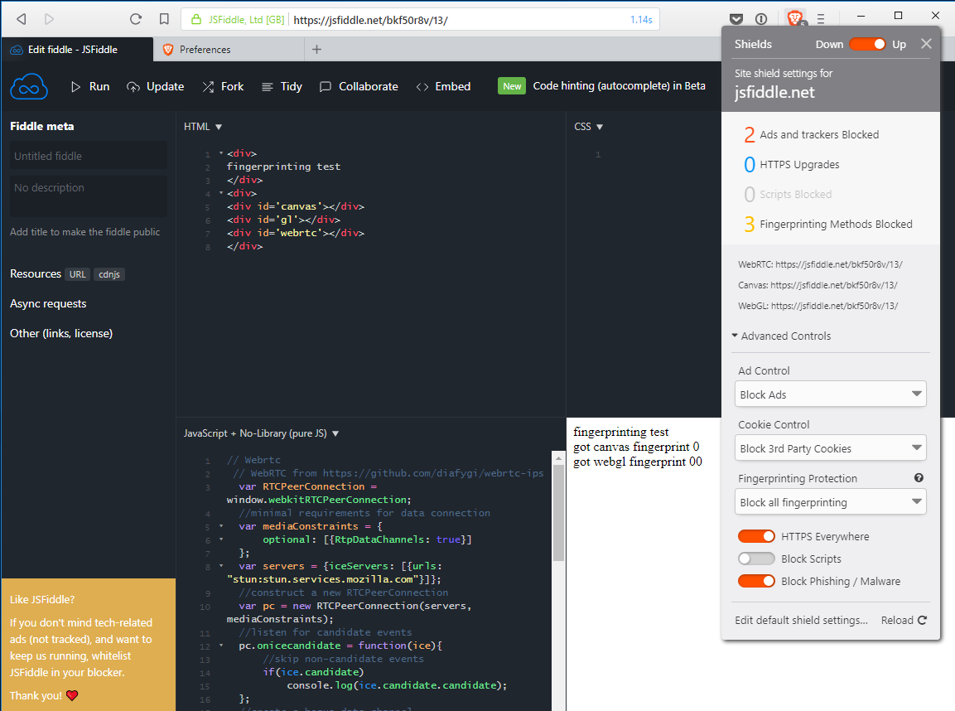Bookmark this page with the bookmark icon
The height and width of the screenshot is (711, 955).
[x=164, y=19]
